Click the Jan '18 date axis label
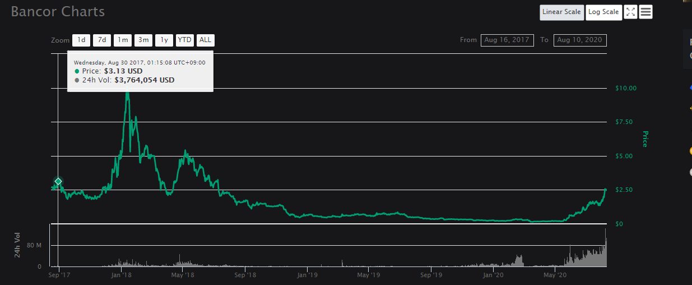The image size is (692, 285). pyautogui.click(x=121, y=275)
